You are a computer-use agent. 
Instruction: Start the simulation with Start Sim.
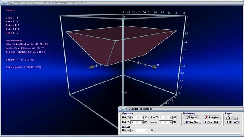[x=192, y=122]
